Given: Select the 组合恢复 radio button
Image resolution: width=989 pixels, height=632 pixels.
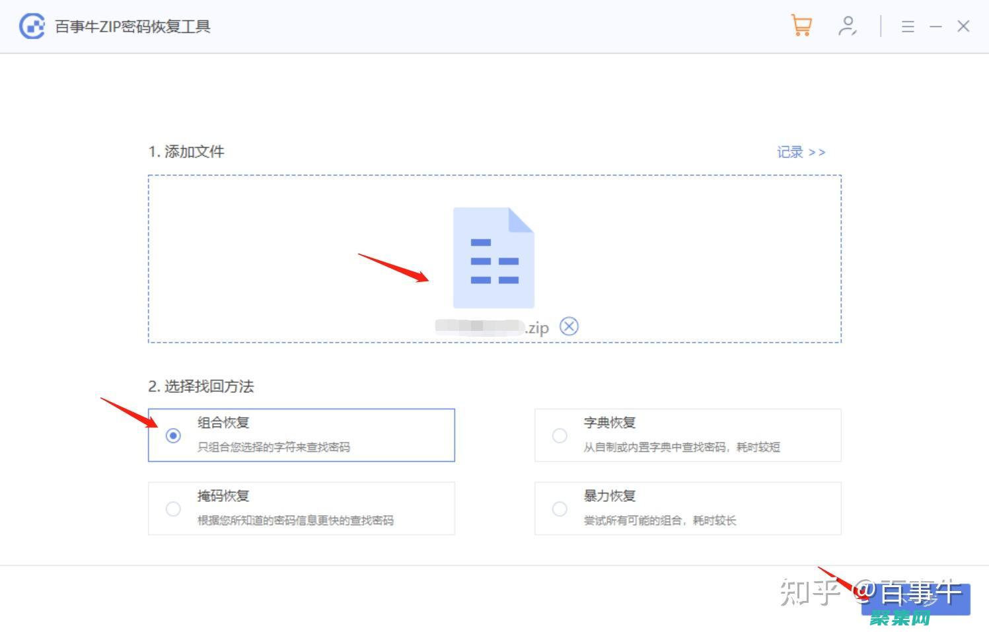Looking at the screenshot, I should coord(173,436).
